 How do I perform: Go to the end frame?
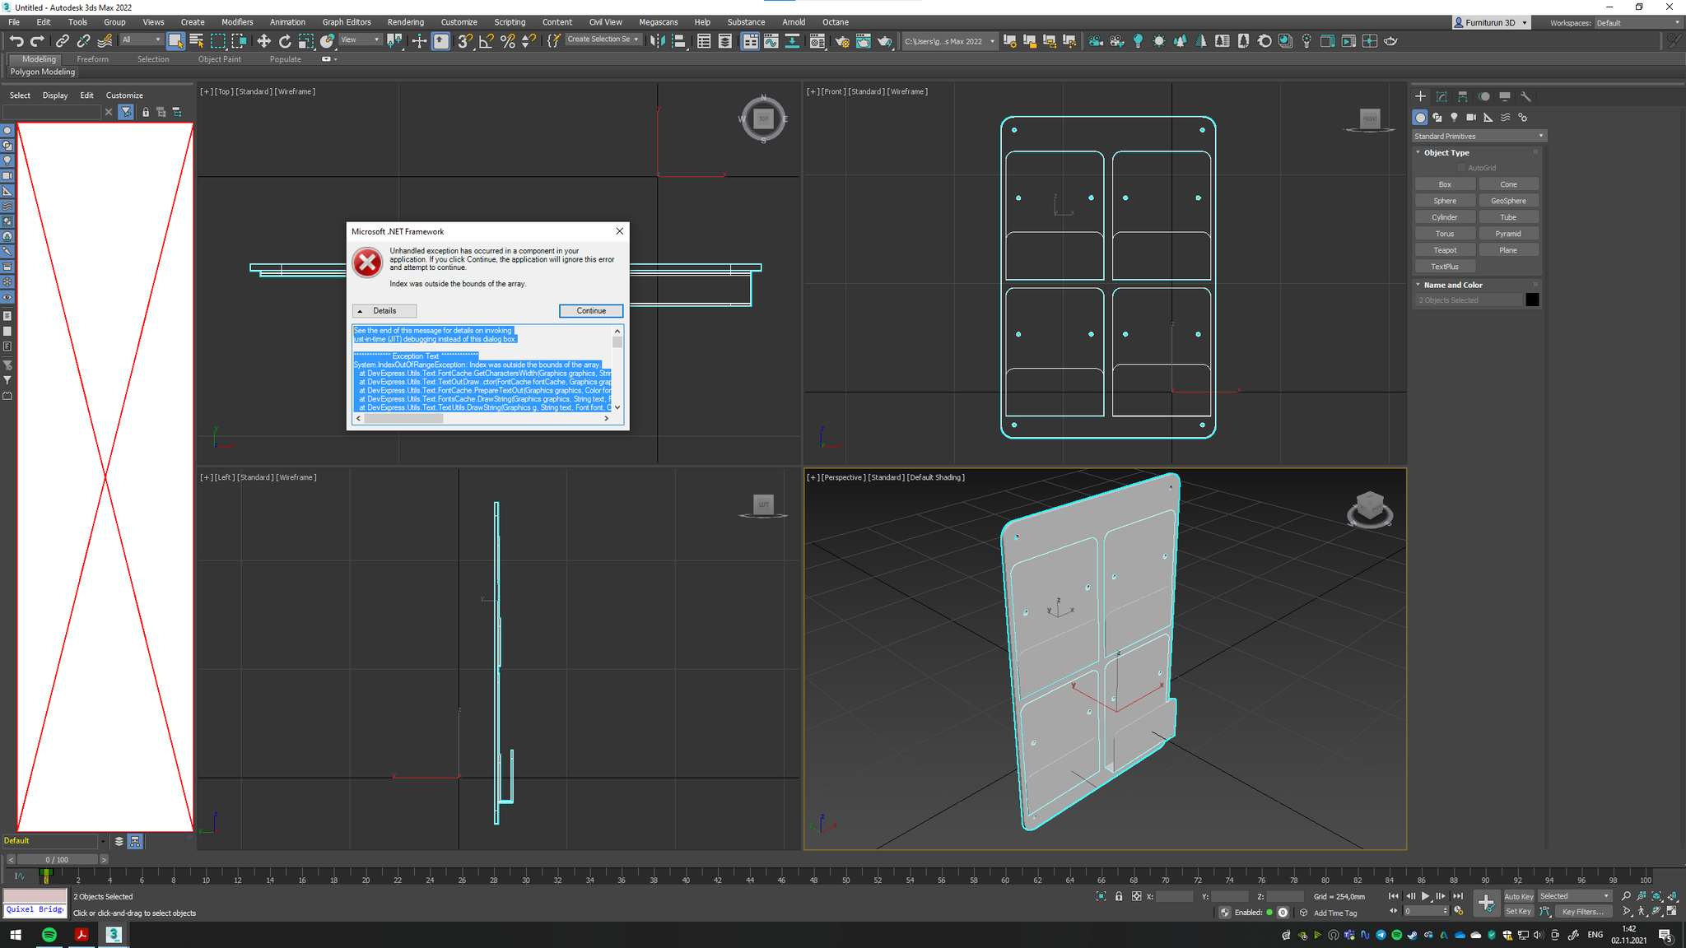[1457, 896]
